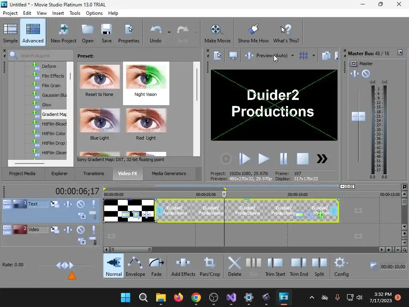Stop preview playback
409x307 pixels.
303,158
